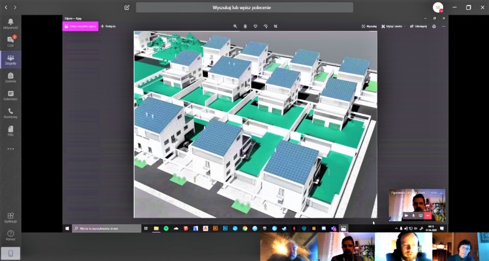This screenshot has height=261, width=489.
Task: Click the heart favorite icon in Photos
Action: coord(255,26)
